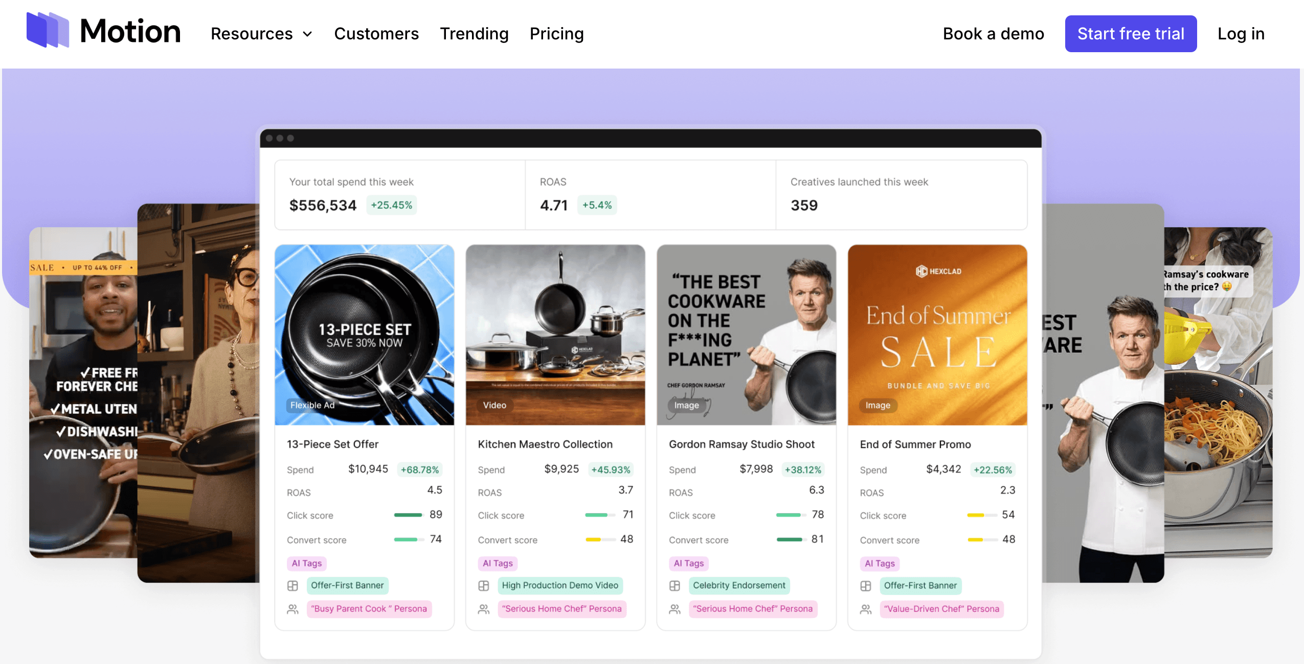Click the Log in link
Viewport: 1304px width, 664px height.
(1241, 34)
